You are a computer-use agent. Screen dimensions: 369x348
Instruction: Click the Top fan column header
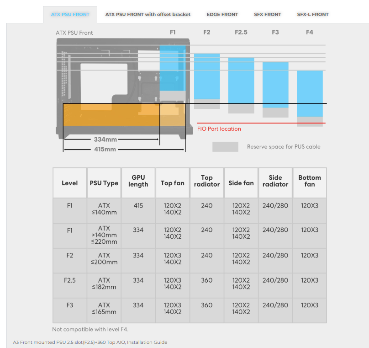tap(173, 183)
